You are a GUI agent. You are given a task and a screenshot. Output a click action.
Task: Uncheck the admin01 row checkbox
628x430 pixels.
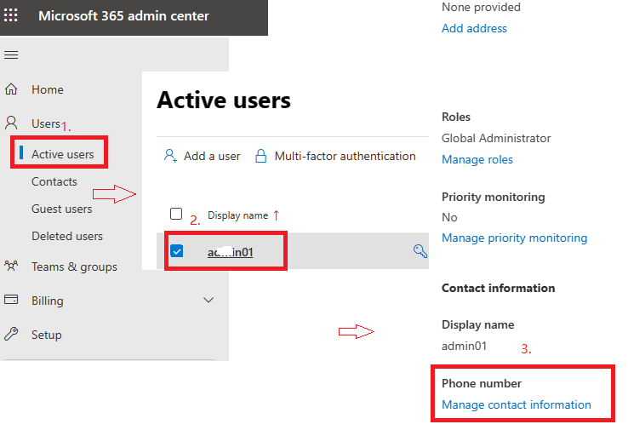(177, 251)
